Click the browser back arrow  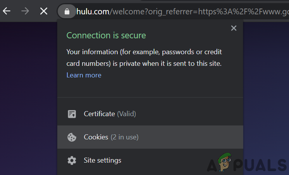tap(7, 11)
